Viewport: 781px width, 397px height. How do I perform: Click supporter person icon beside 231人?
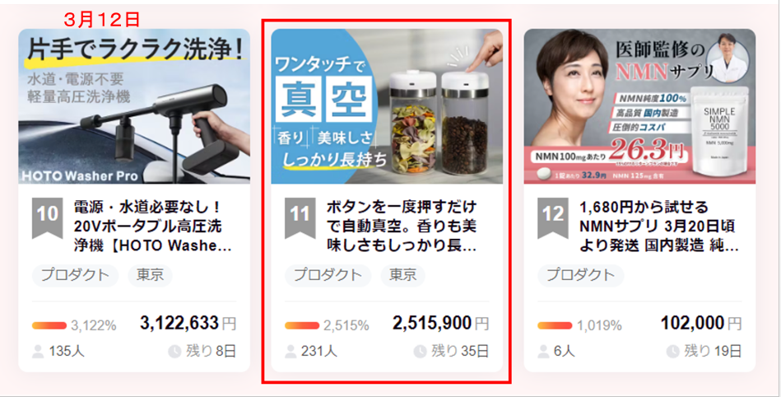click(x=291, y=351)
